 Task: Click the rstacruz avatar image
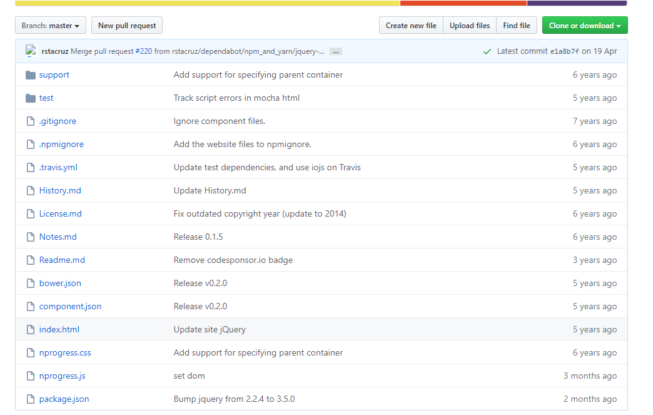31,51
